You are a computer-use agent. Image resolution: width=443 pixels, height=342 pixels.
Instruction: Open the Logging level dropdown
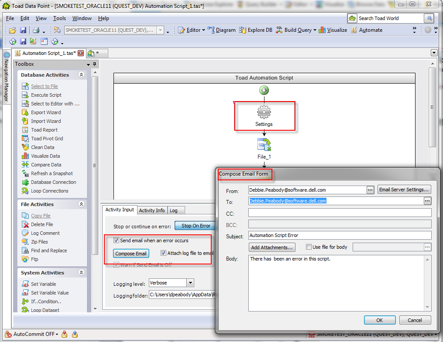(190, 283)
